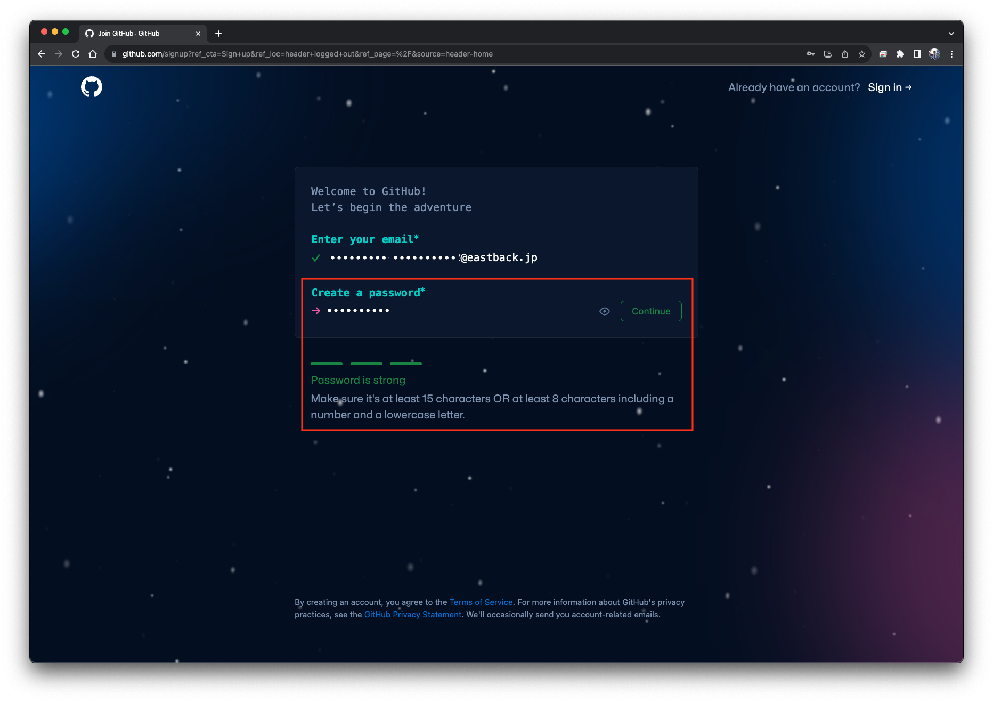Screen dimensions: 993x702
Task: Bookmark this page with the star
Action: pos(862,54)
